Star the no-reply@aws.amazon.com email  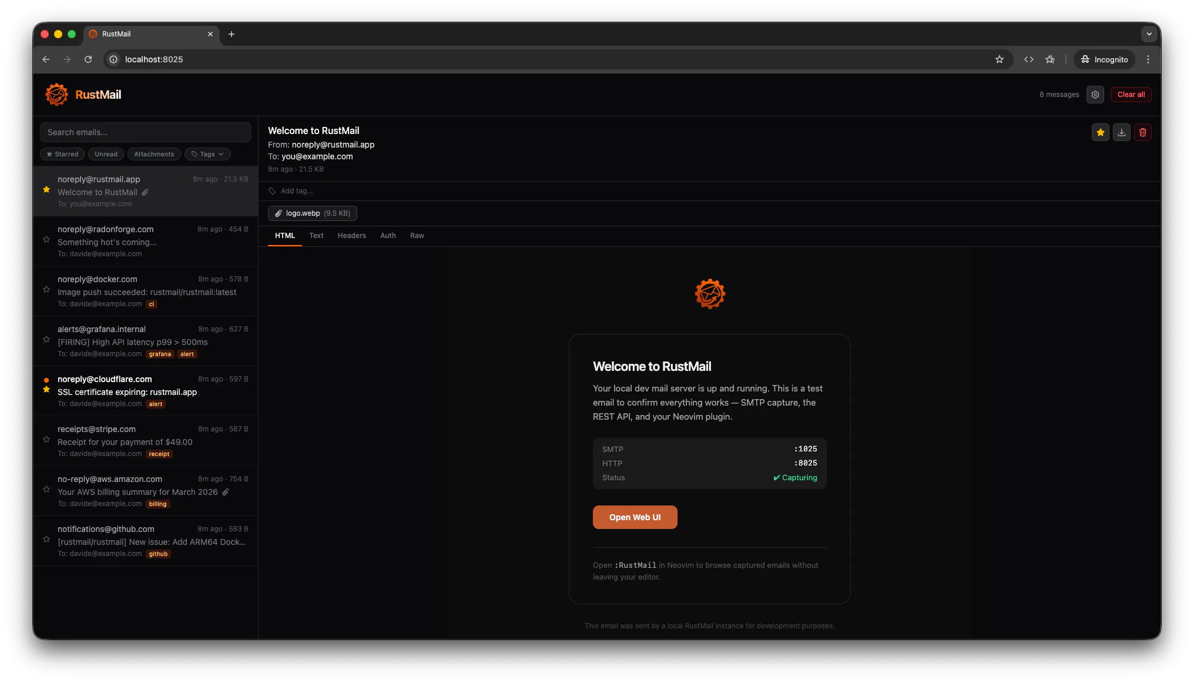[x=46, y=489]
